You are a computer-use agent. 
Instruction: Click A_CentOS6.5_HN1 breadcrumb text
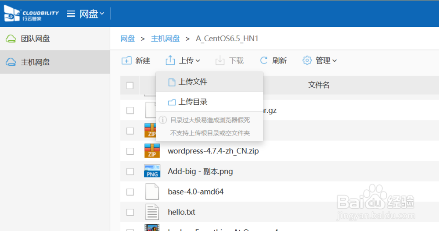[227, 39]
